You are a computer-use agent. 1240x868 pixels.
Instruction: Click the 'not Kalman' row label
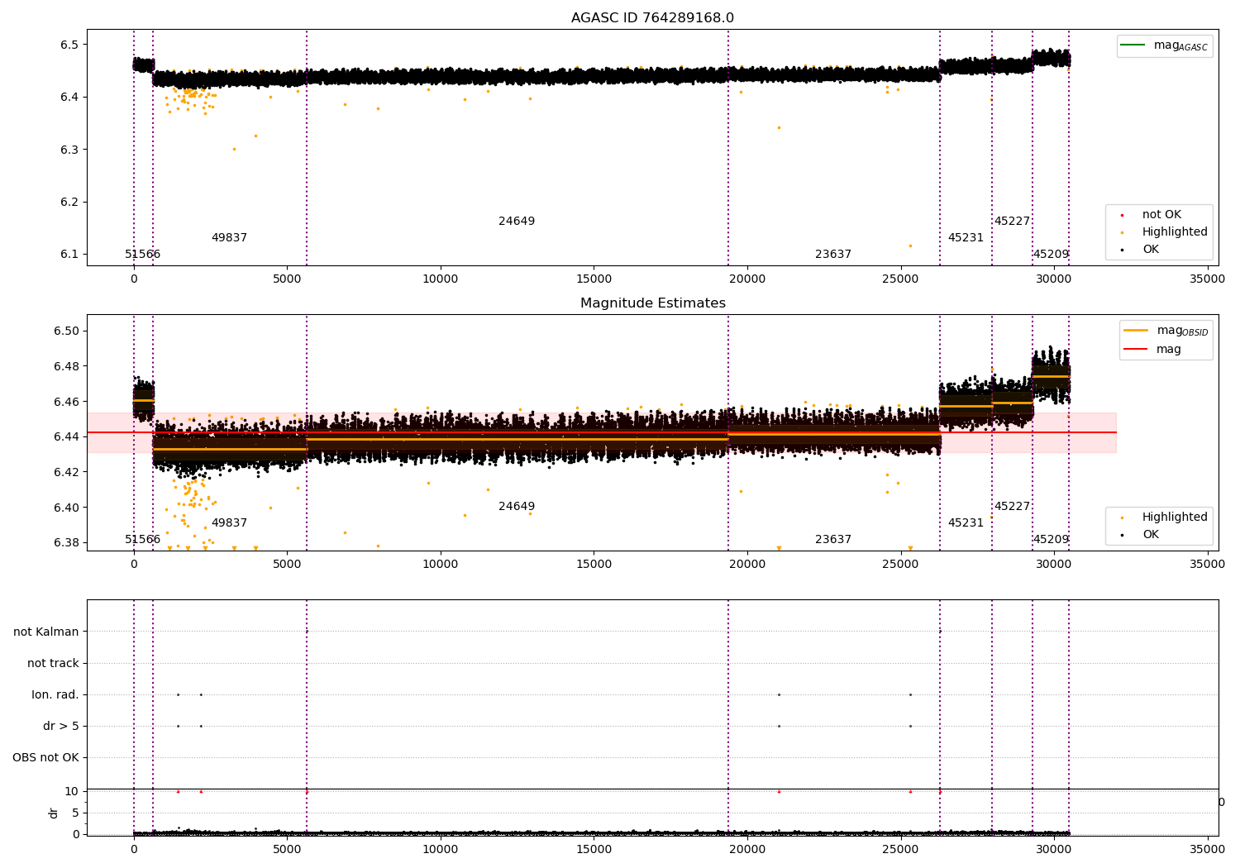click(x=46, y=632)
